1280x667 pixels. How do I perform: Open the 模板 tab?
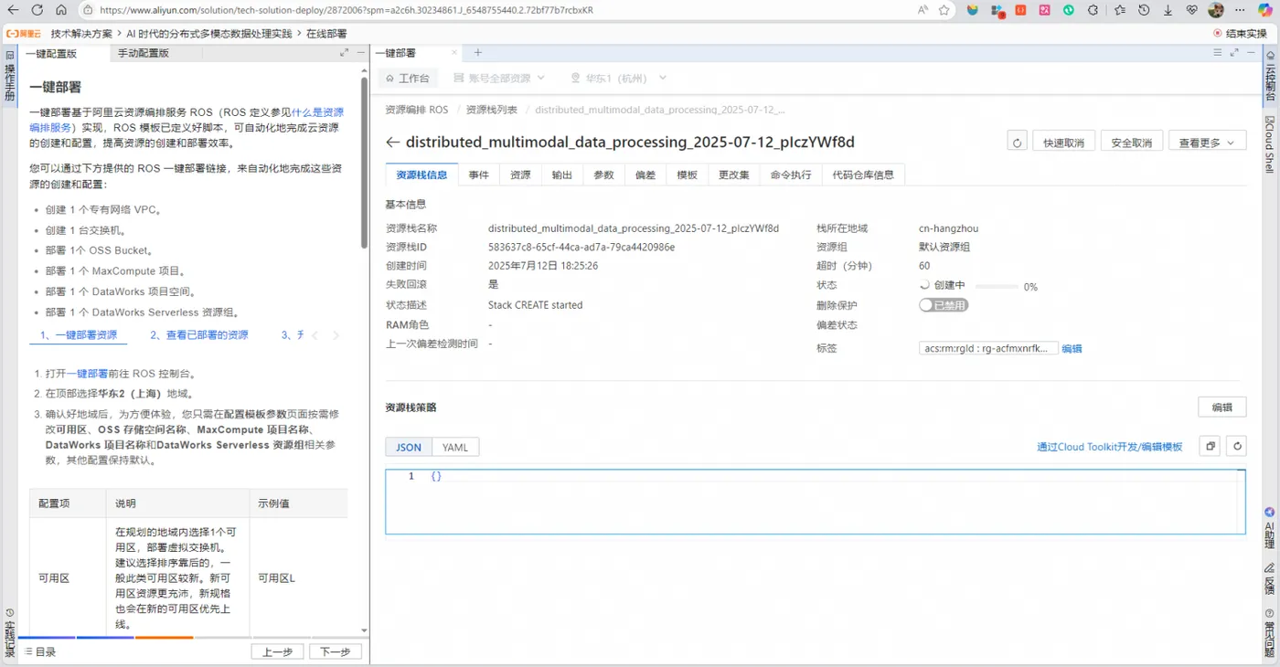687,175
